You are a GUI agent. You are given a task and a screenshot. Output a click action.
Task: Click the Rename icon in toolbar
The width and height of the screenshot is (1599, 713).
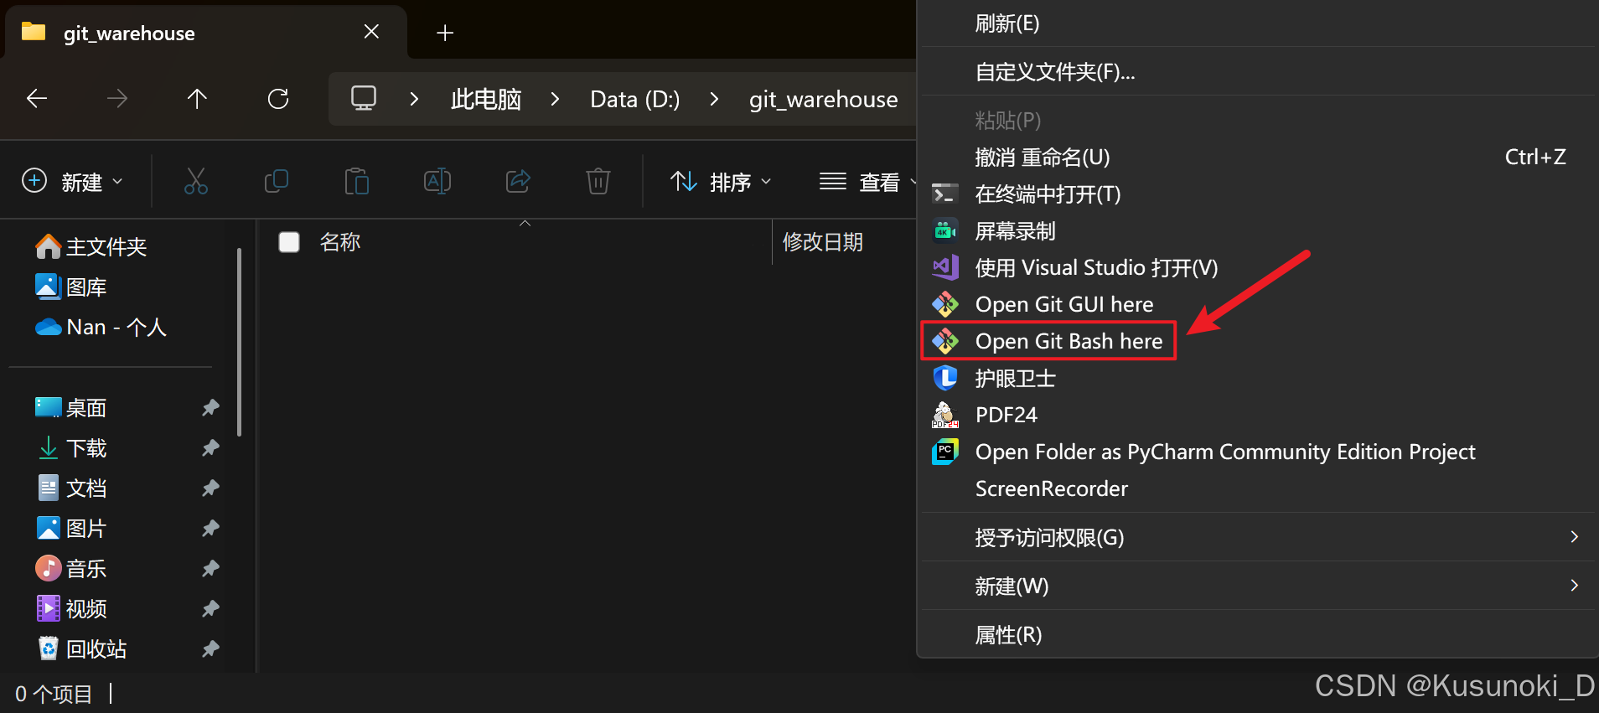coord(437,181)
